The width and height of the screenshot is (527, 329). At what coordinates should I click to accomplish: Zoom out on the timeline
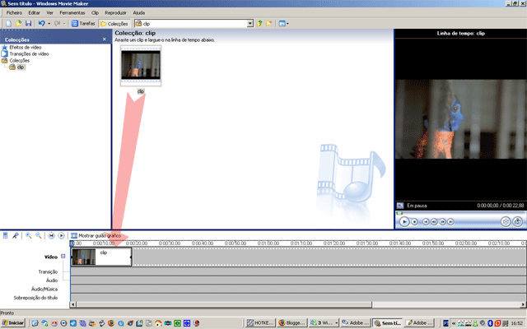click(x=39, y=236)
